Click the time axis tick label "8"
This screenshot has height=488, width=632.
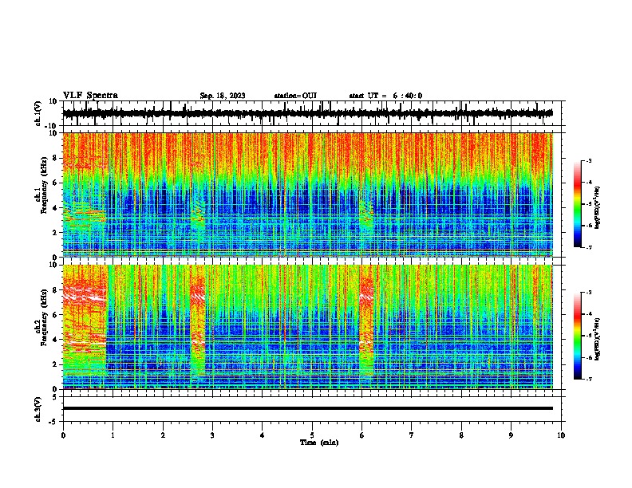click(x=461, y=435)
